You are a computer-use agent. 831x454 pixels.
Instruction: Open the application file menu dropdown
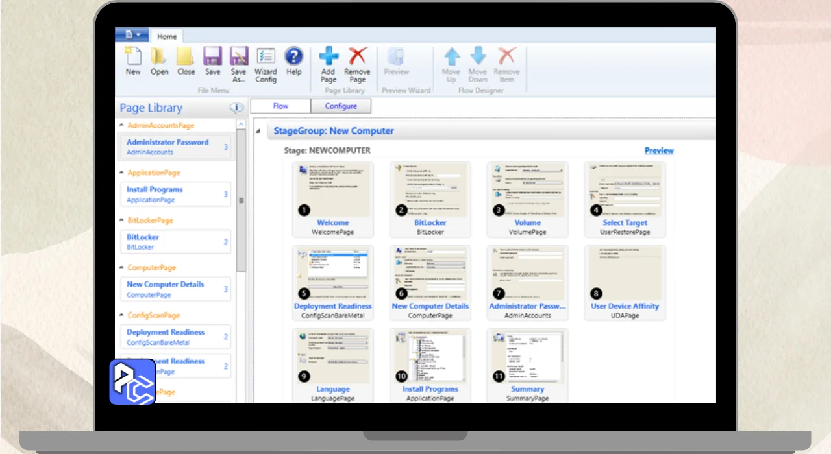[132, 35]
